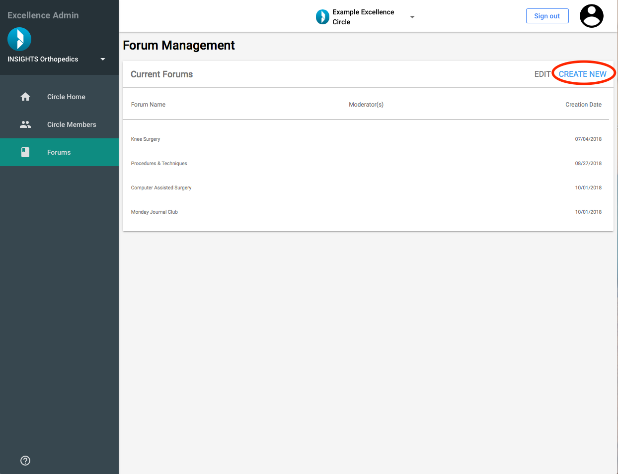The height and width of the screenshot is (474, 618).
Task: Click the Circle Members people icon
Action: pyautogui.click(x=25, y=124)
